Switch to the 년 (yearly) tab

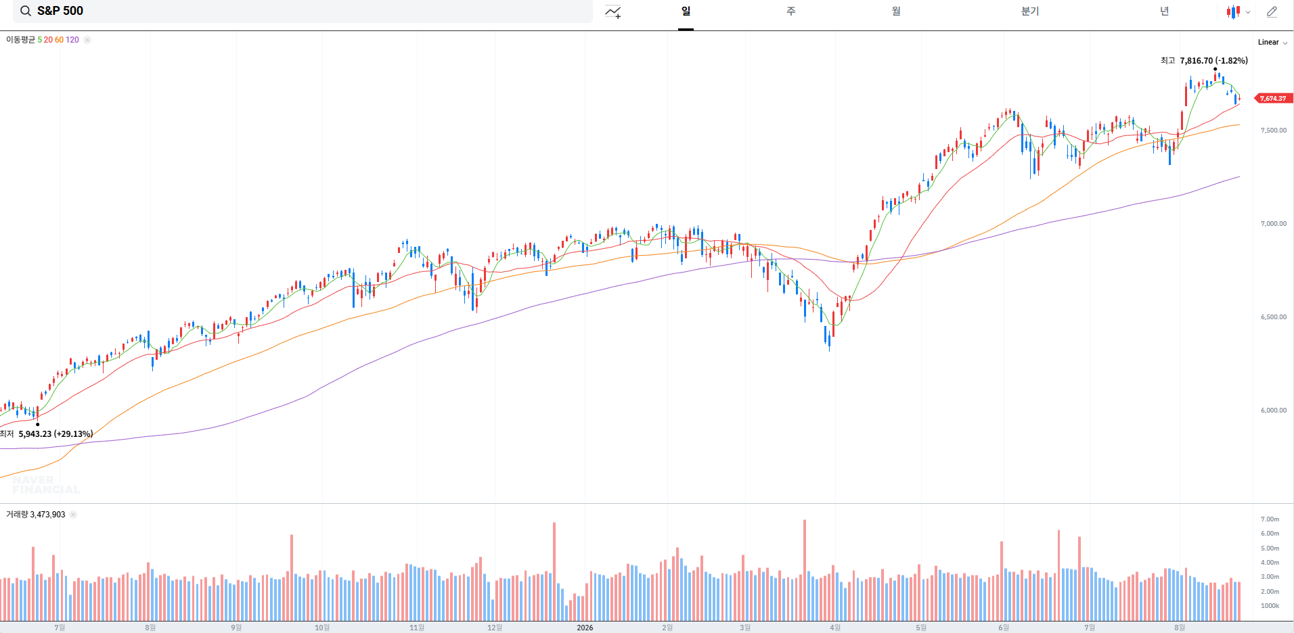tap(1164, 11)
